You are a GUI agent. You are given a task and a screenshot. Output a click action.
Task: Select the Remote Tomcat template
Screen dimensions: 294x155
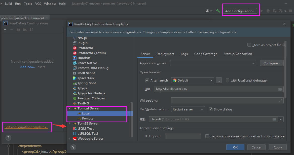(88, 119)
